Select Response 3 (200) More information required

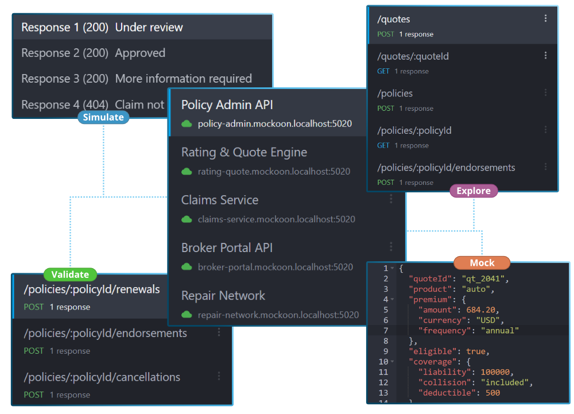pos(142,79)
